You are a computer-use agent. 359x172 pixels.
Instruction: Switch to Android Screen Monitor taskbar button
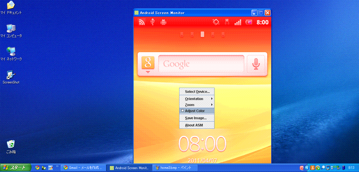coord(130,168)
